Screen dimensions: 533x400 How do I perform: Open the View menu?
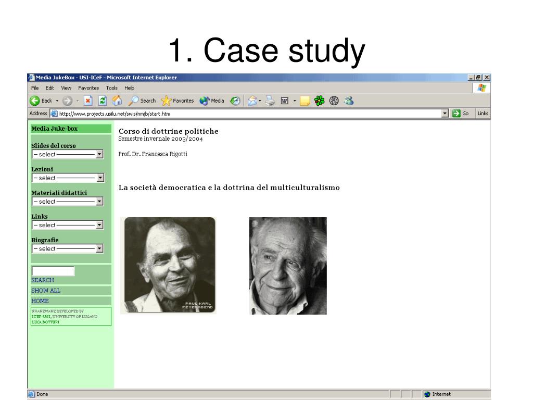click(x=66, y=87)
